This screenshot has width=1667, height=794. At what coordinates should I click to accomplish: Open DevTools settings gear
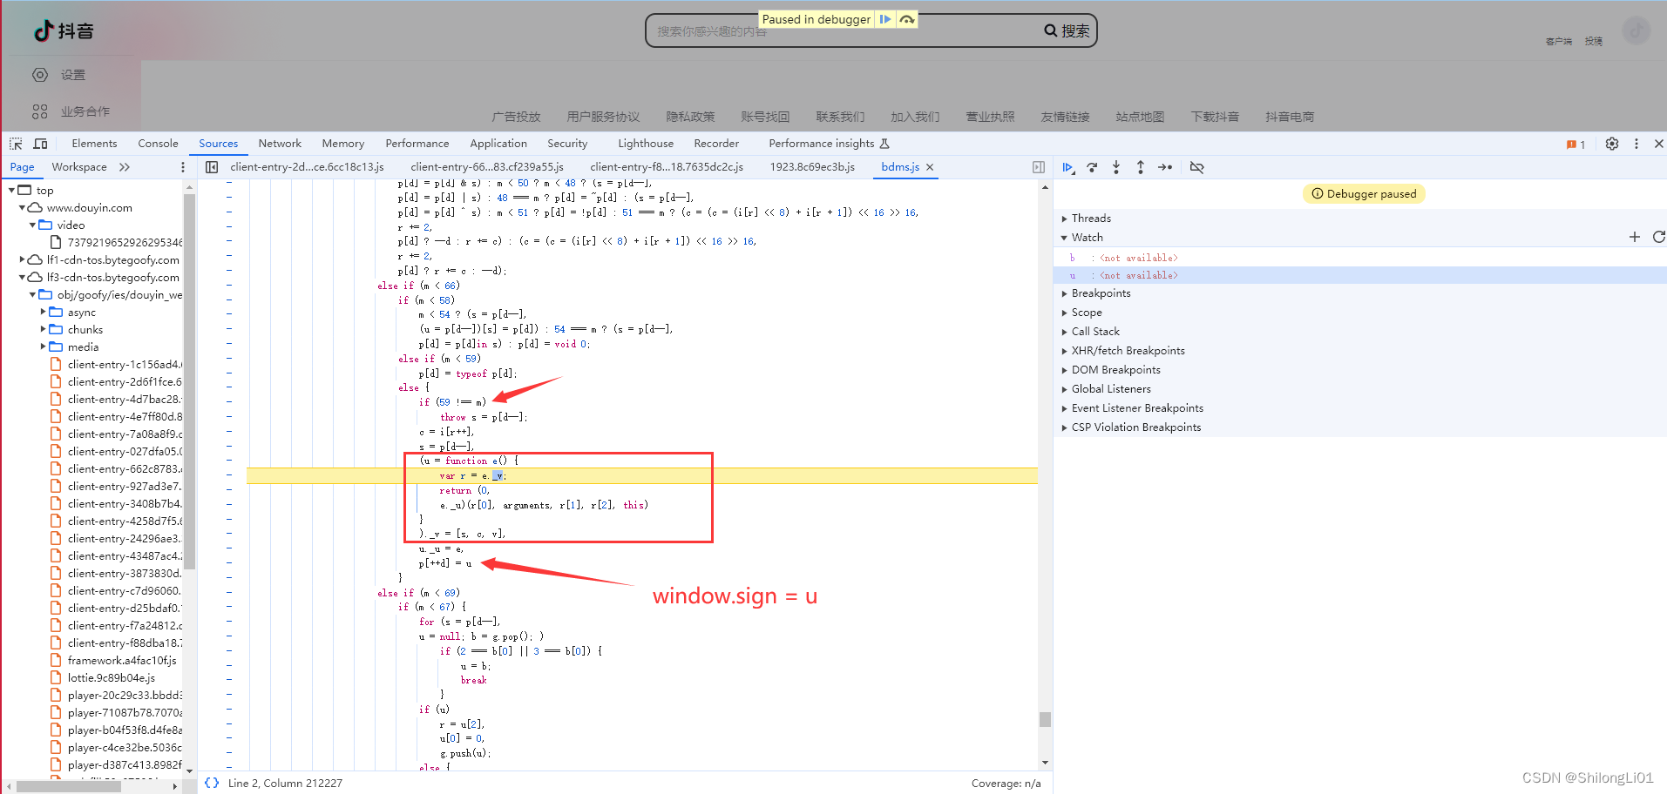coord(1612,144)
